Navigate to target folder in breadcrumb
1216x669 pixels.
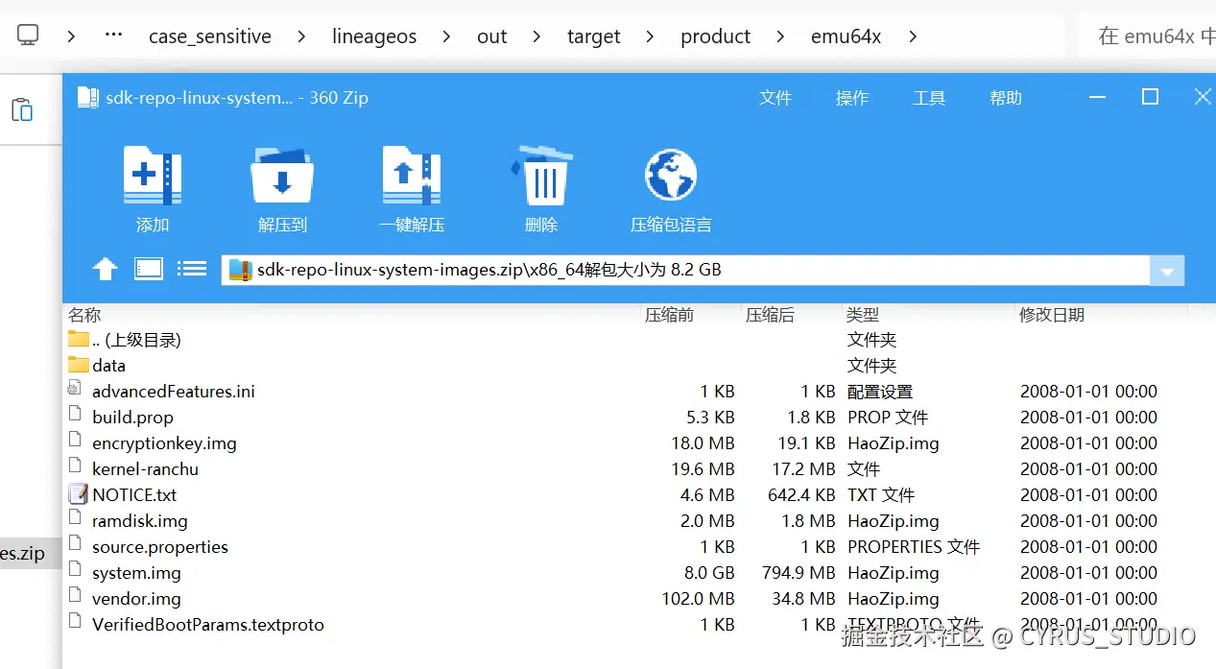[x=594, y=36]
